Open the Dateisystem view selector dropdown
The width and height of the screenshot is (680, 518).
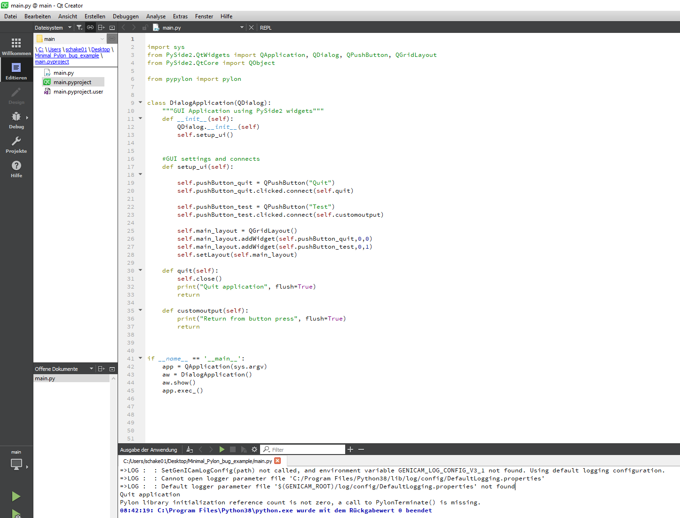[x=53, y=28]
